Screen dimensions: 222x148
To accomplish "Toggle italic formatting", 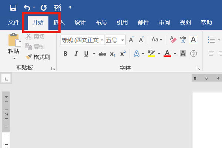I will coord(76,54).
